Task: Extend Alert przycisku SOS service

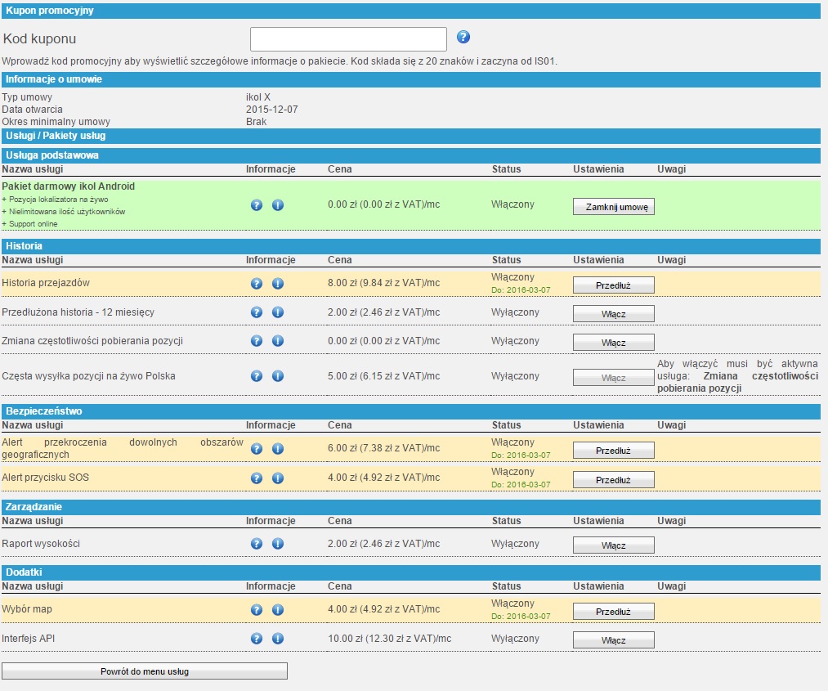Action: click(x=613, y=480)
